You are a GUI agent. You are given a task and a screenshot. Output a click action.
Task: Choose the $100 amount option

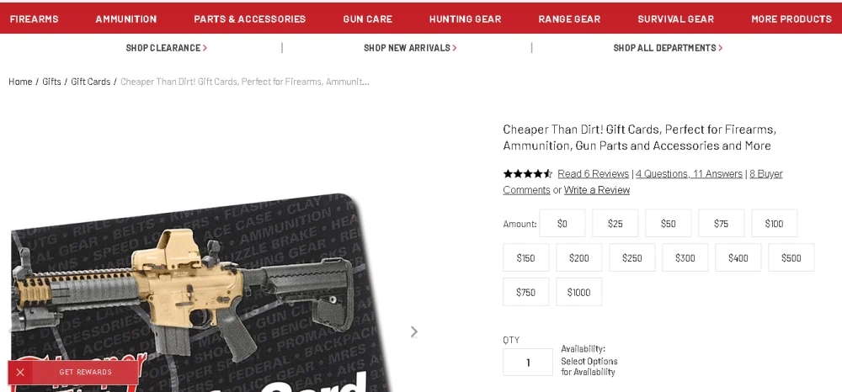[x=774, y=224]
